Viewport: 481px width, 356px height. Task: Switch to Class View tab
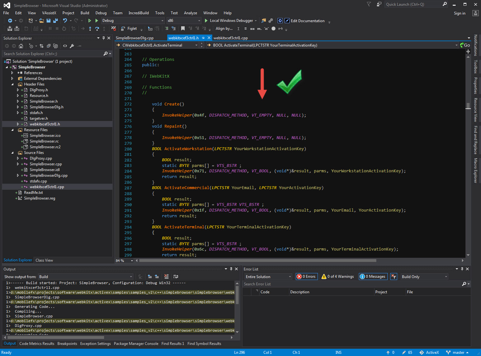click(x=44, y=260)
